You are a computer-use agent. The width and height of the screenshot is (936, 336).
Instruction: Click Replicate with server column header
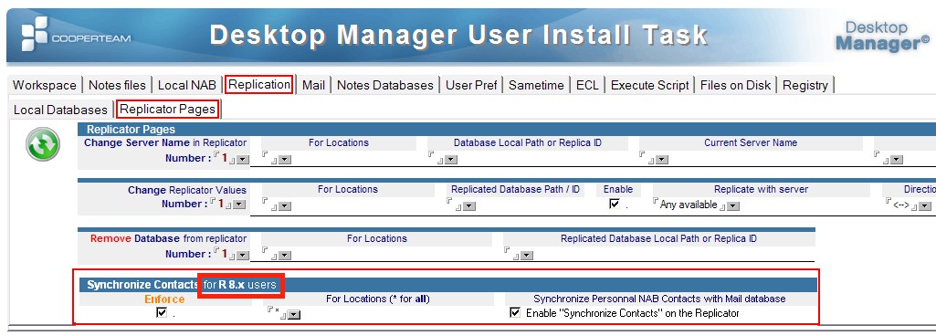[x=761, y=189]
